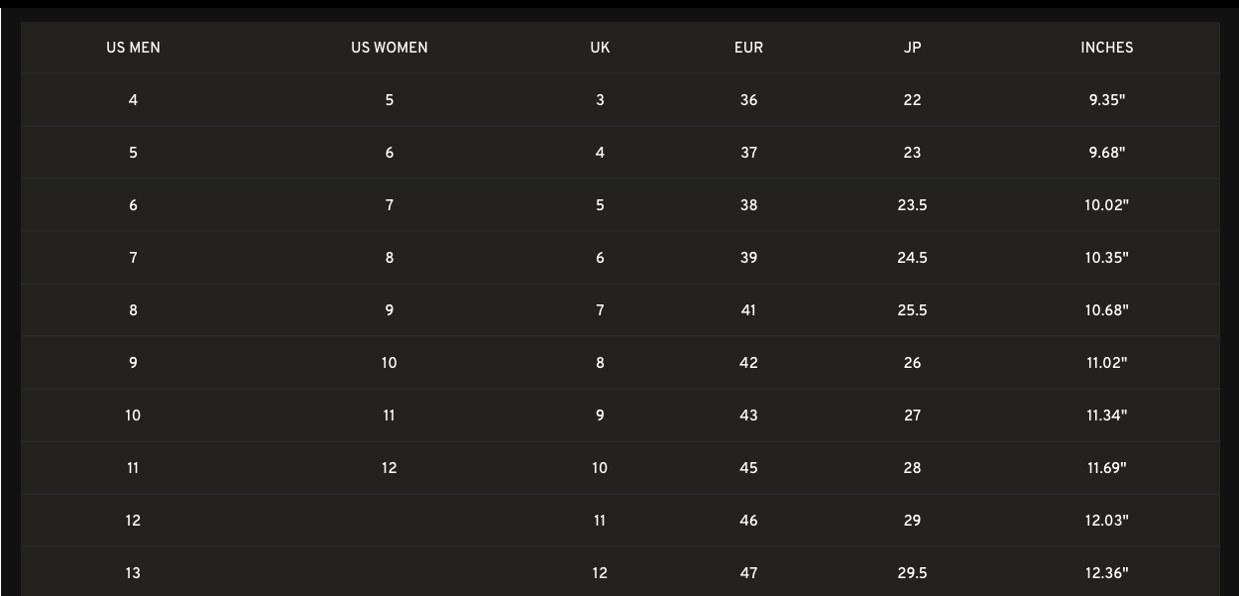The height and width of the screenshot is (596, 1239).
Task: Click EUR size 45 cell
Action: (748, 468)
